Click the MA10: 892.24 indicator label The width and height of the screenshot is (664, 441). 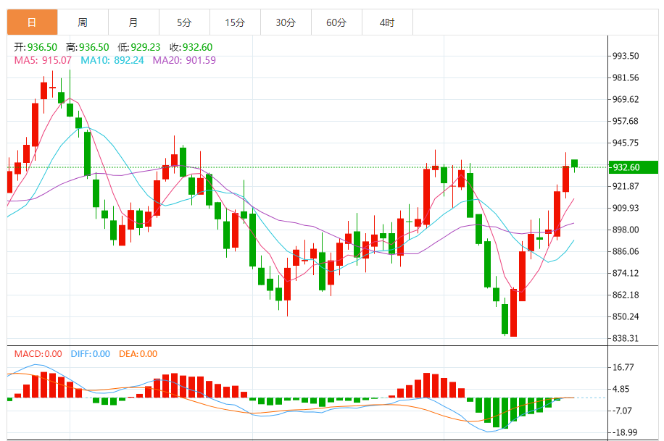112,60
